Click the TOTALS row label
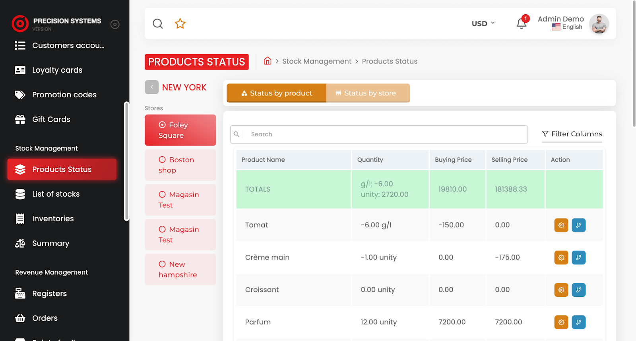 click(258, 189)
